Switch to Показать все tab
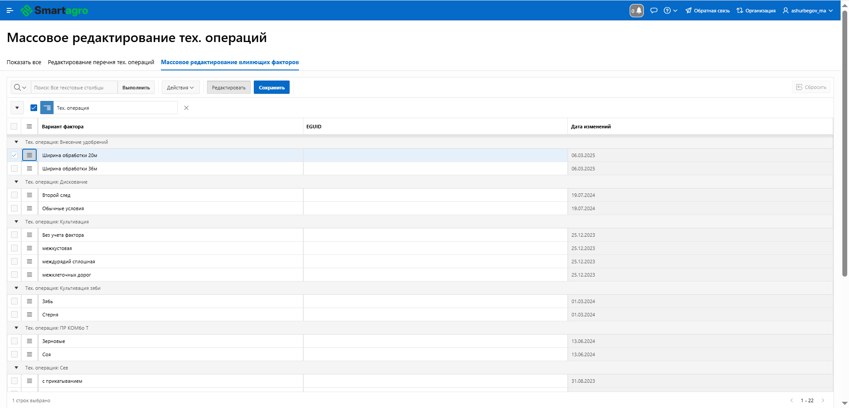 point(24,62)
